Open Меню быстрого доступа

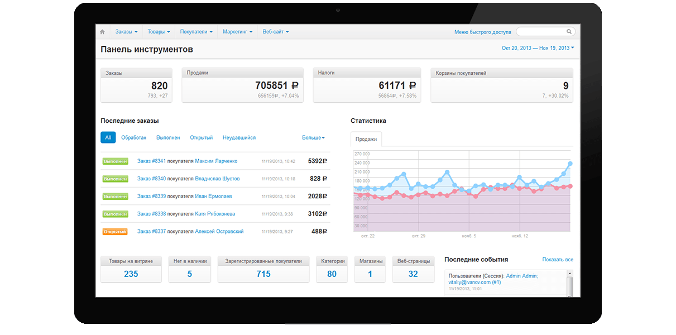point(483,32)
